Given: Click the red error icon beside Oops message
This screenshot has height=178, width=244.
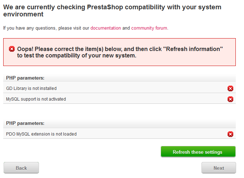Looking at the screenshot, I should coord(12,49).
